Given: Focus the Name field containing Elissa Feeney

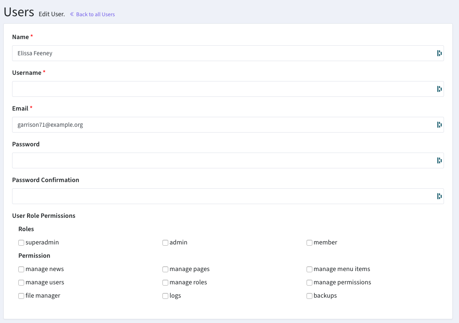Looking at the screenshot, I should 228,53.
